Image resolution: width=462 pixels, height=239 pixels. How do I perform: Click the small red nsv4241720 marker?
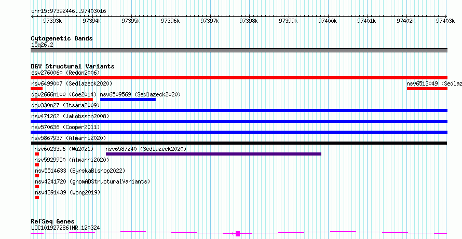click(37, 187)
